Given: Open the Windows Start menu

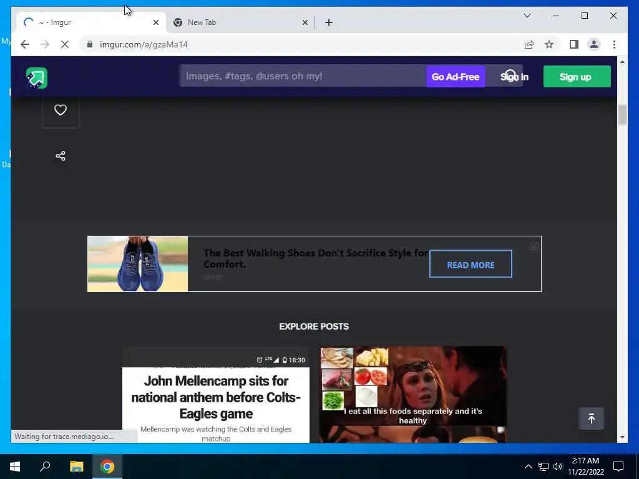Looking at the screenshot, I should (x=15, y=467).
